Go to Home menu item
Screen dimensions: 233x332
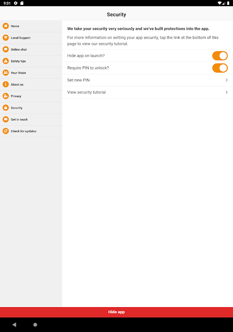tap(31, 26)
